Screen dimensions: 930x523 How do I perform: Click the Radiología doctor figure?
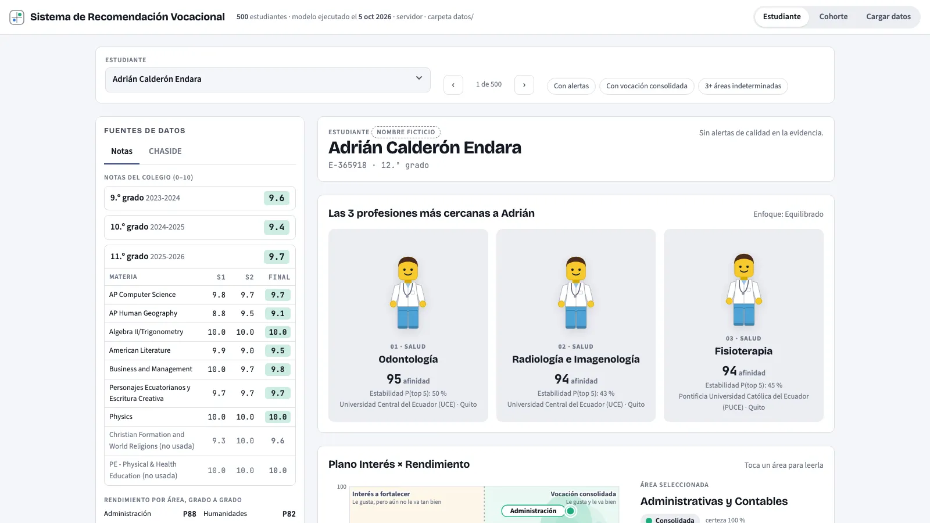[x=576, y=293]
